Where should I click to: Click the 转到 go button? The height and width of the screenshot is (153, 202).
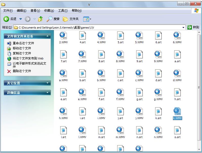tap(193, 27)
